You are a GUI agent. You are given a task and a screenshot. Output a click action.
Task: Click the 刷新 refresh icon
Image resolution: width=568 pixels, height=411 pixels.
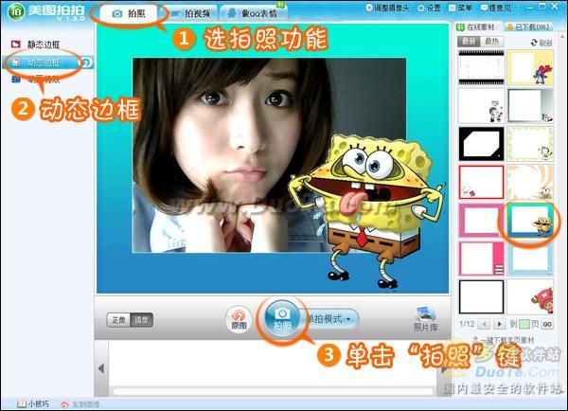click(x=541, y=43)
